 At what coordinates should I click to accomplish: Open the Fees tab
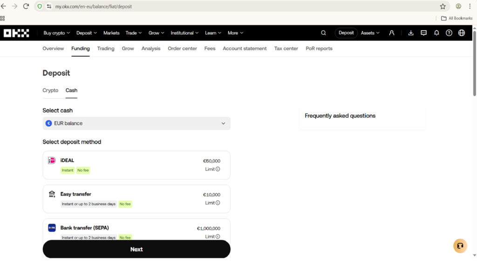point(210,48)
